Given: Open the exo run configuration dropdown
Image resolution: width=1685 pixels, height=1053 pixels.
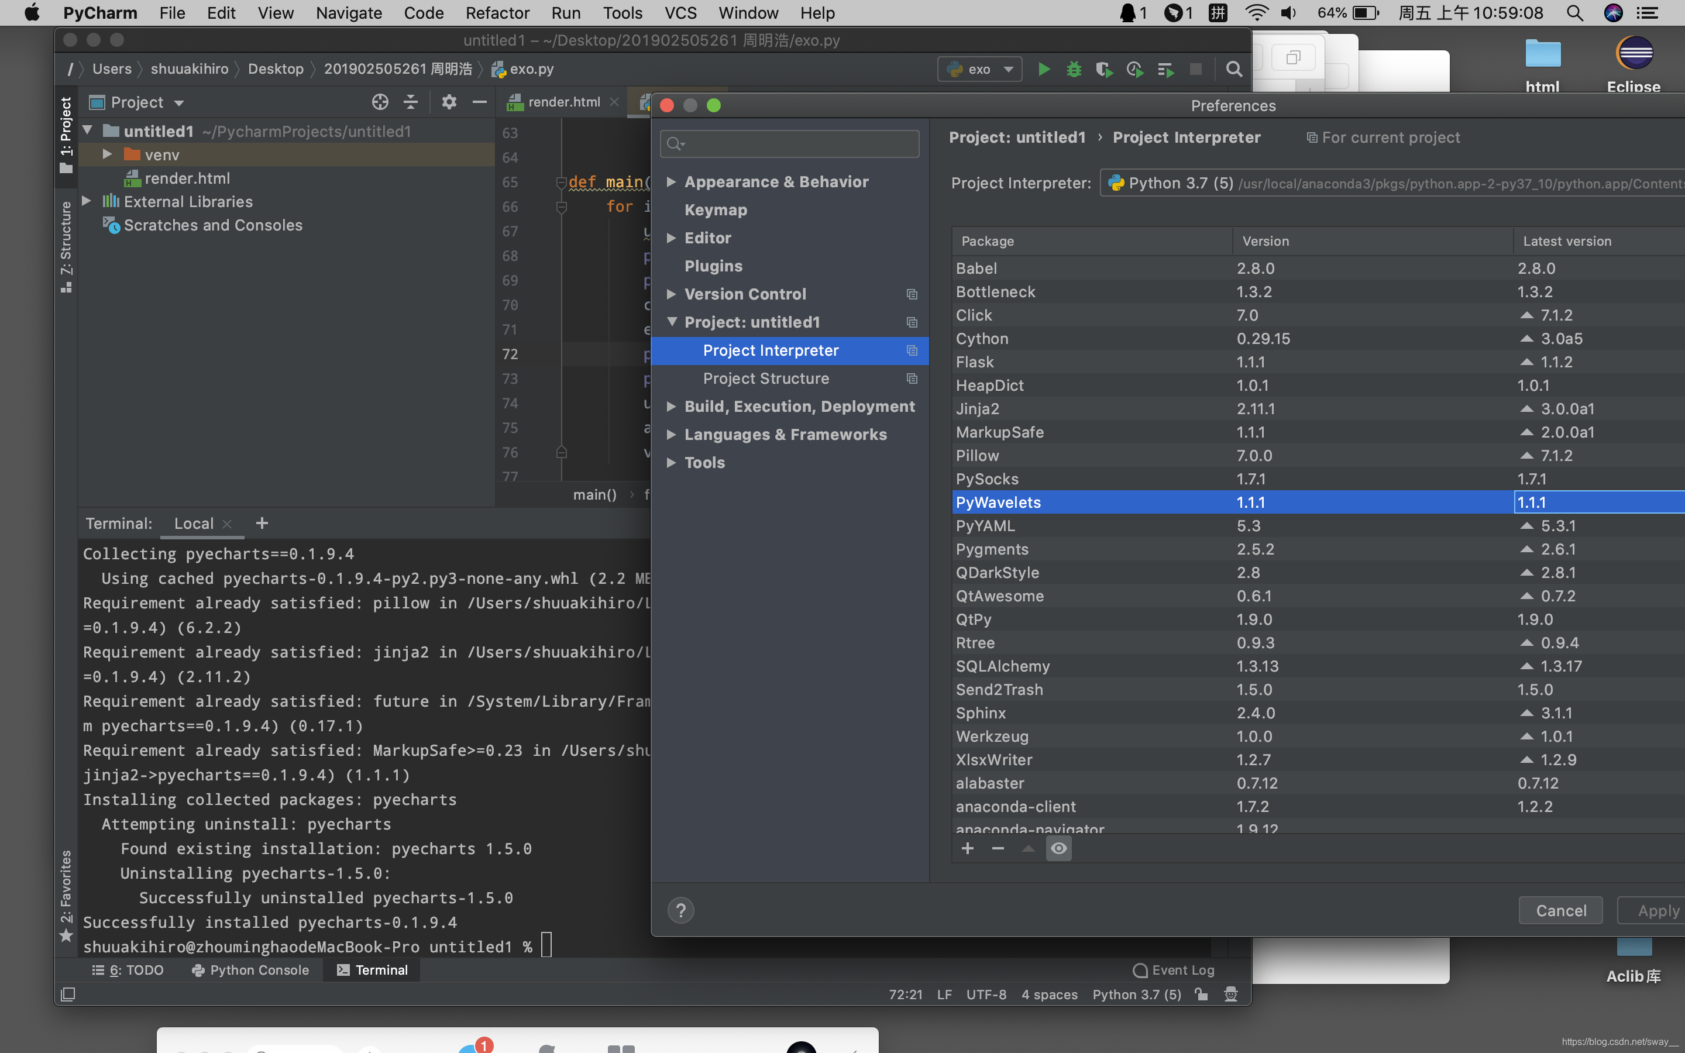Looking at the screenshot, I should coord(979,69).
